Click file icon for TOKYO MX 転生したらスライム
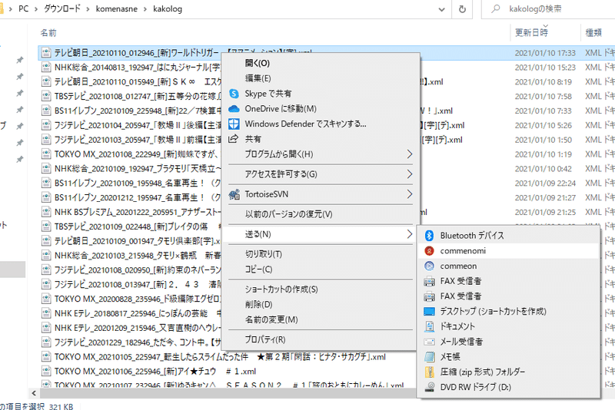This screenshot has height=410, width=615. pyautogui.click(x=46, y=356)
